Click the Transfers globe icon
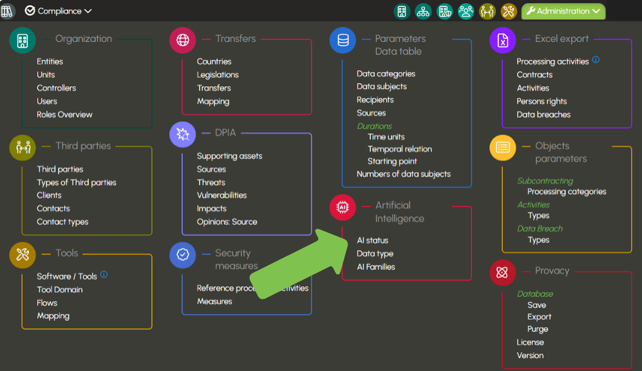Image resolution: width=642 pixels, height=371 pixels. (x=182, y=41)
